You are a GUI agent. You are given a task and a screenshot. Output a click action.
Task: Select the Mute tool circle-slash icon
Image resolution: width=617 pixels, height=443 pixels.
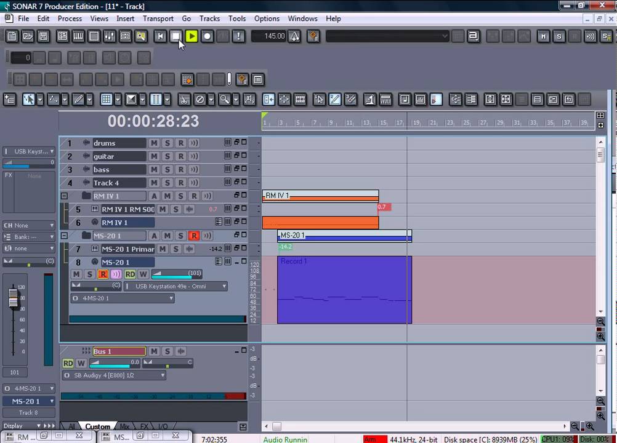click(200, 100)
